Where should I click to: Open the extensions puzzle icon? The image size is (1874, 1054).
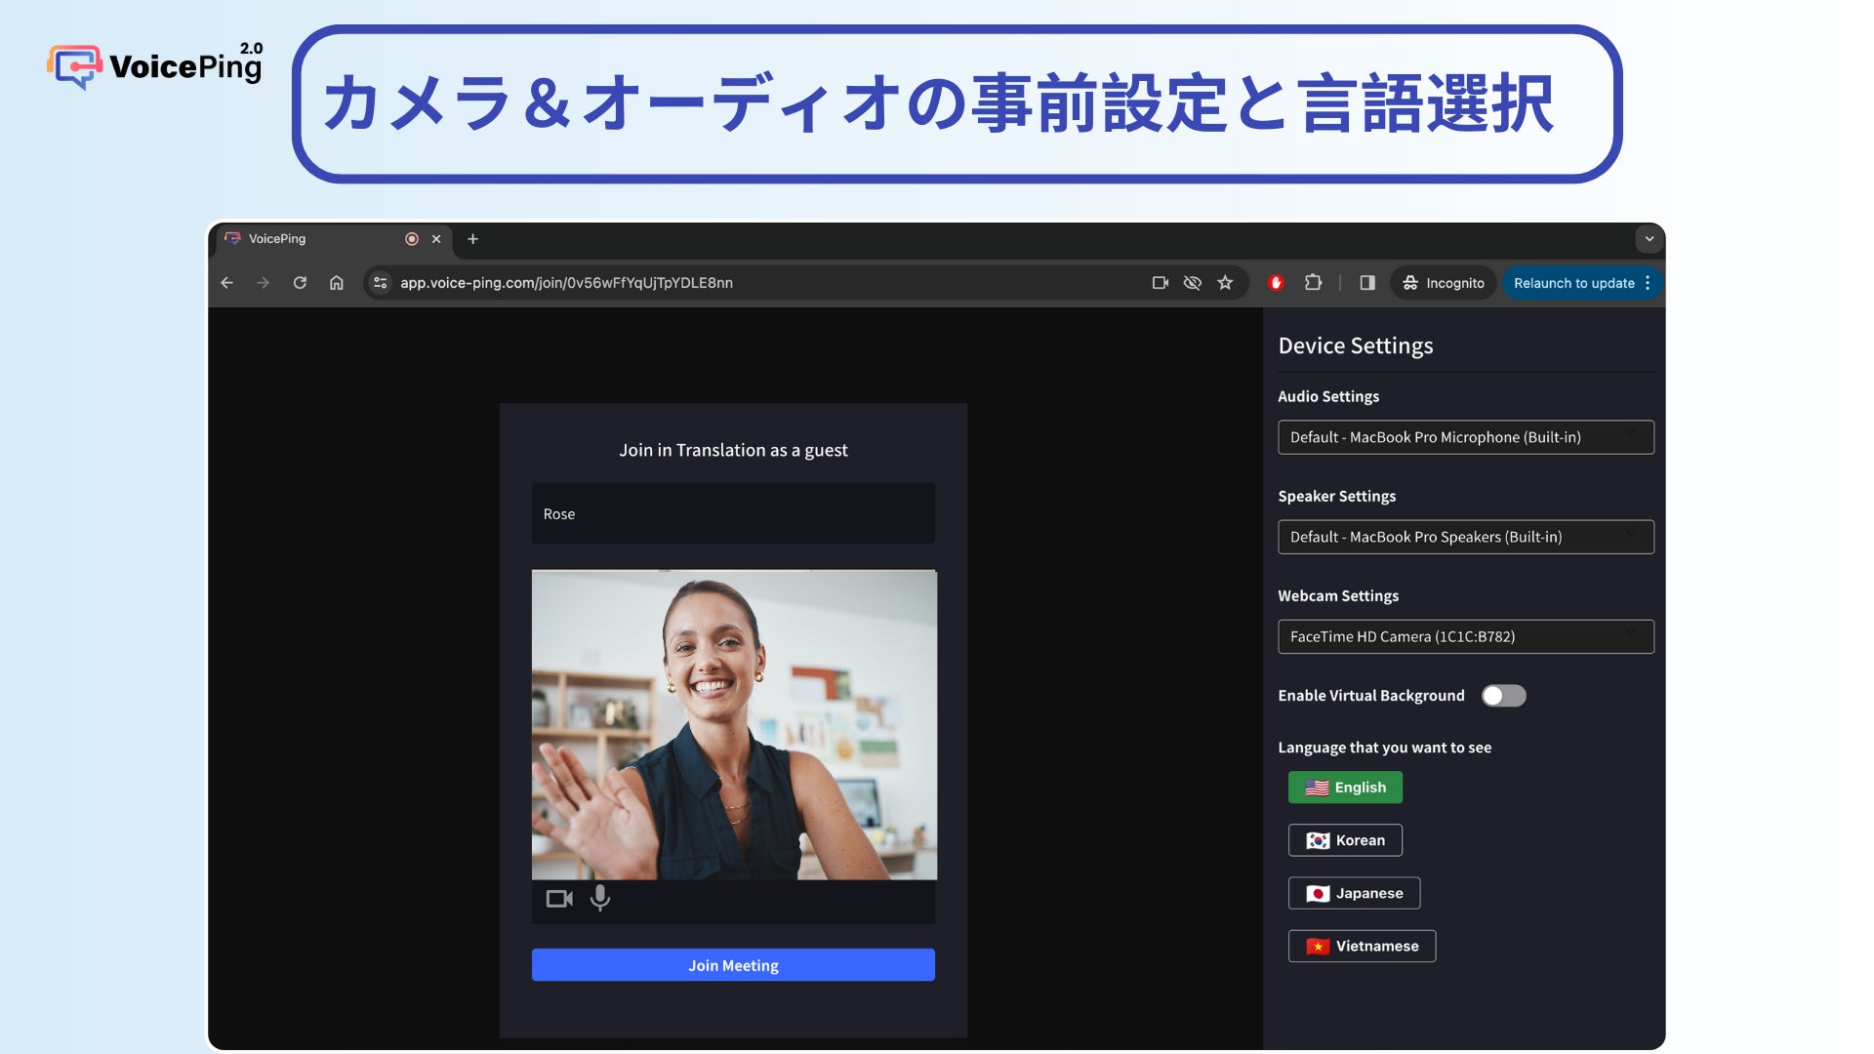tap(1313, 283)
